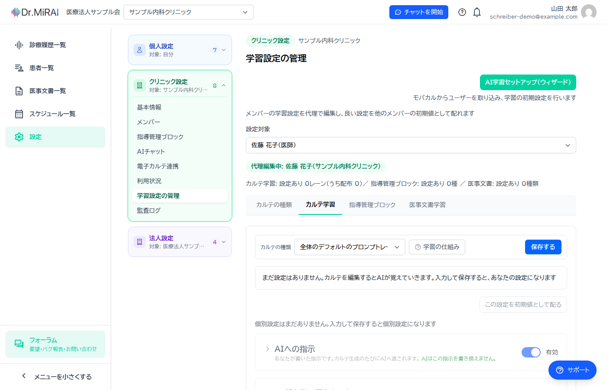607x390 pixels.
Task: Click the building icon in クリニック設定 card
Action: pyautogui.click(x=140, y=85)
